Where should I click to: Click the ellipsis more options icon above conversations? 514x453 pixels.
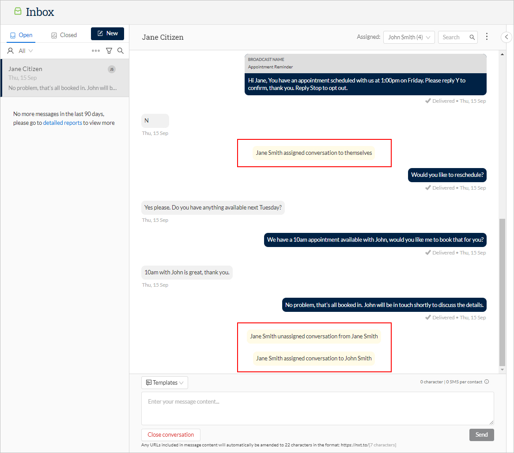click(96, 50)
